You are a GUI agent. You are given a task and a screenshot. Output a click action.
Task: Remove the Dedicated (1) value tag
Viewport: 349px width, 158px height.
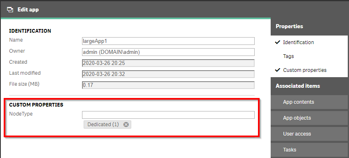click(x=126, y=125)
